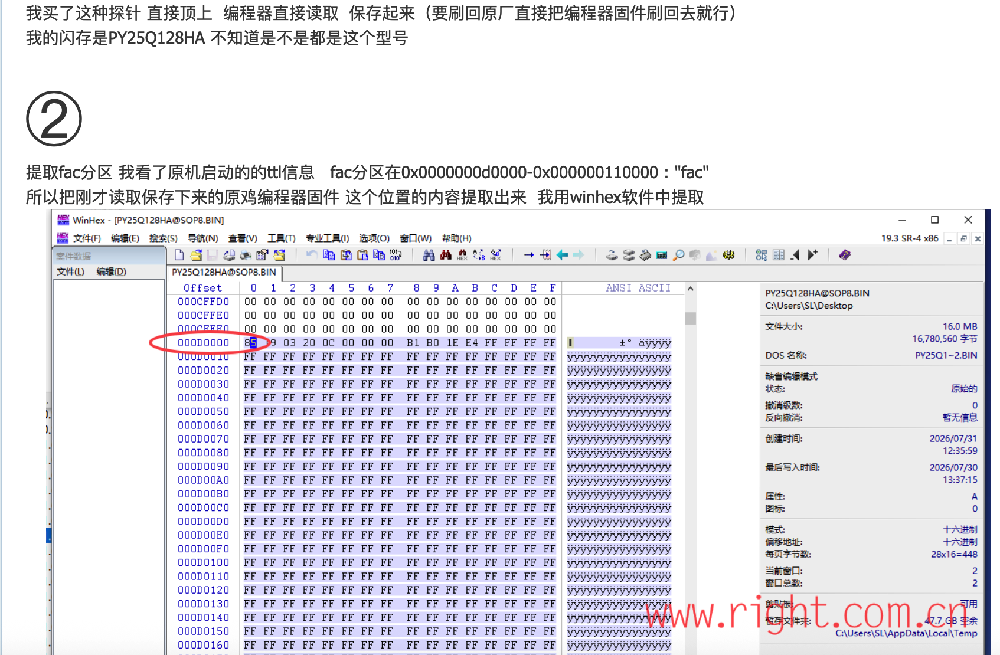Click the magnifying glass analyze icon
Viewport: 1000px width, 655px height.
coord(678,255)
